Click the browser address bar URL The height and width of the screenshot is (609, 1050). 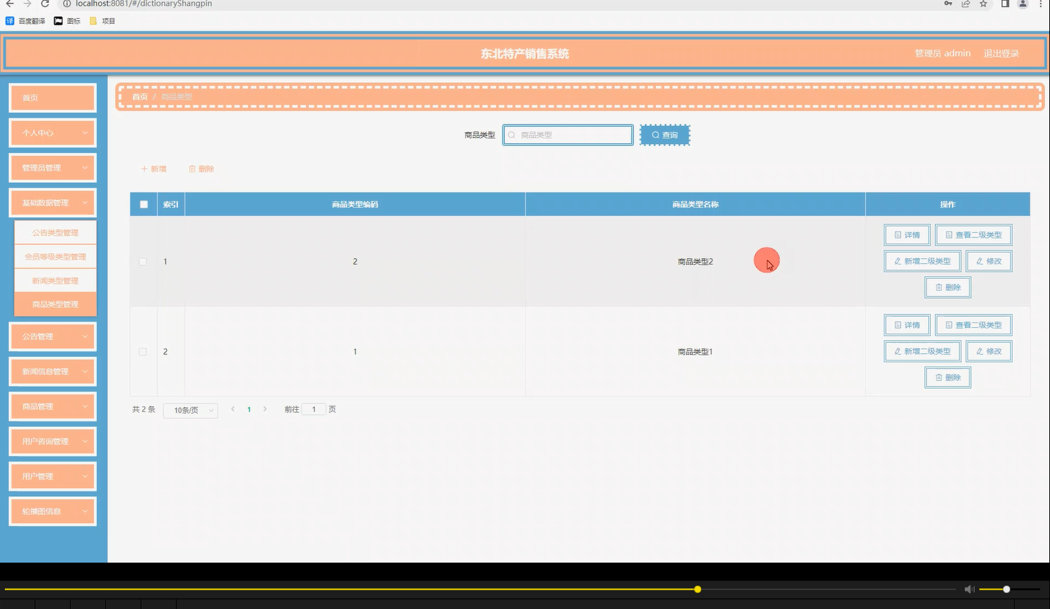tap(143, 4)
